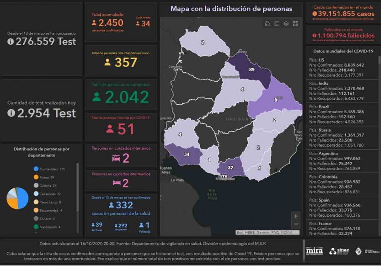Click the mira logo in footer
Screen dimensions: 381x266
315,251
